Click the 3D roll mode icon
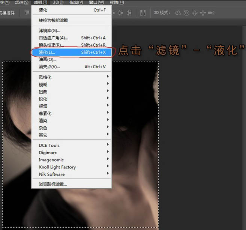This screenshot has width=246, height=230. (x=186, y=13)
